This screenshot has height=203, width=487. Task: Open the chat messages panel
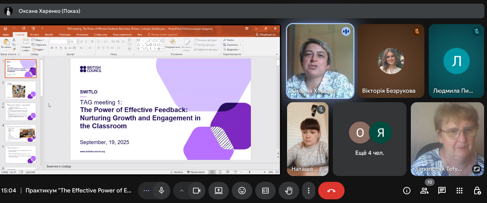[442, 190]
